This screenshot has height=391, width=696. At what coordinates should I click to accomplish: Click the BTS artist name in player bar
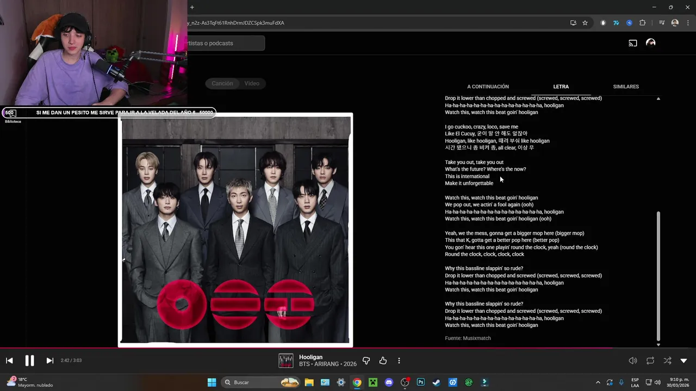pos(304,364)
